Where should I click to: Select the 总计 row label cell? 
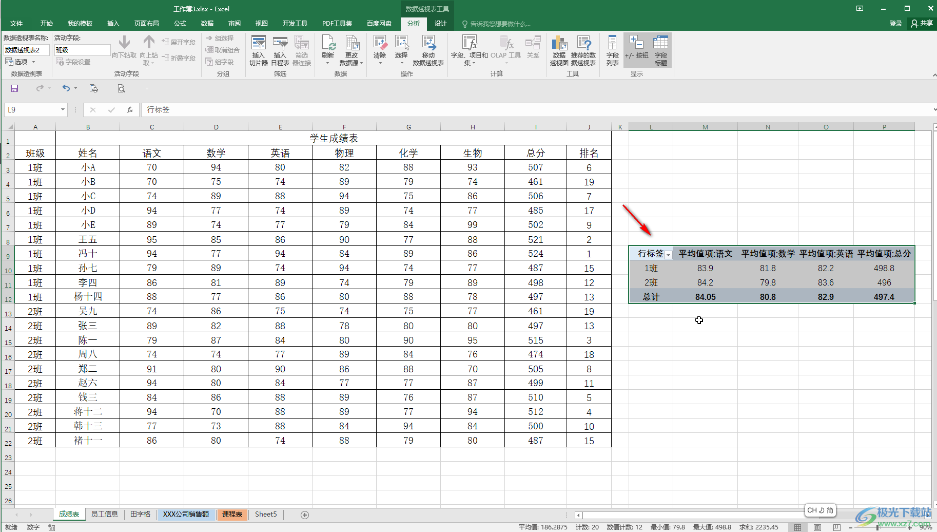click(x=651, y=297)
